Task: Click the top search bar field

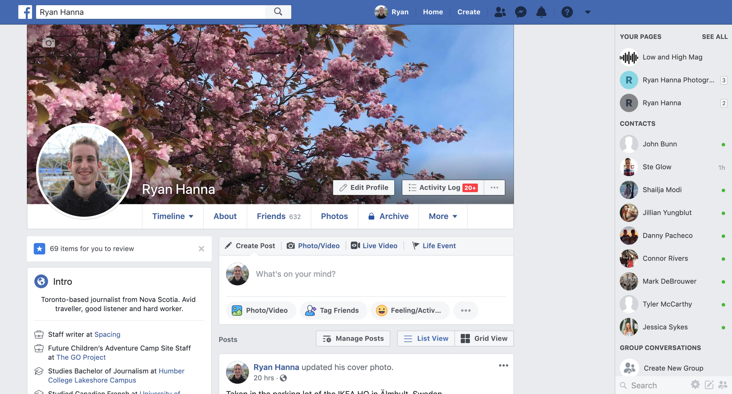Action: 150,12
